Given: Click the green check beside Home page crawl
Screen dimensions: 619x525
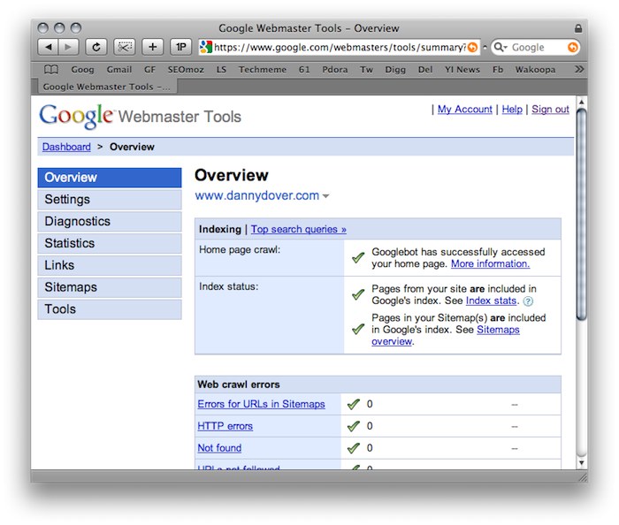Looking at the screenshot, I should (357, 257).
